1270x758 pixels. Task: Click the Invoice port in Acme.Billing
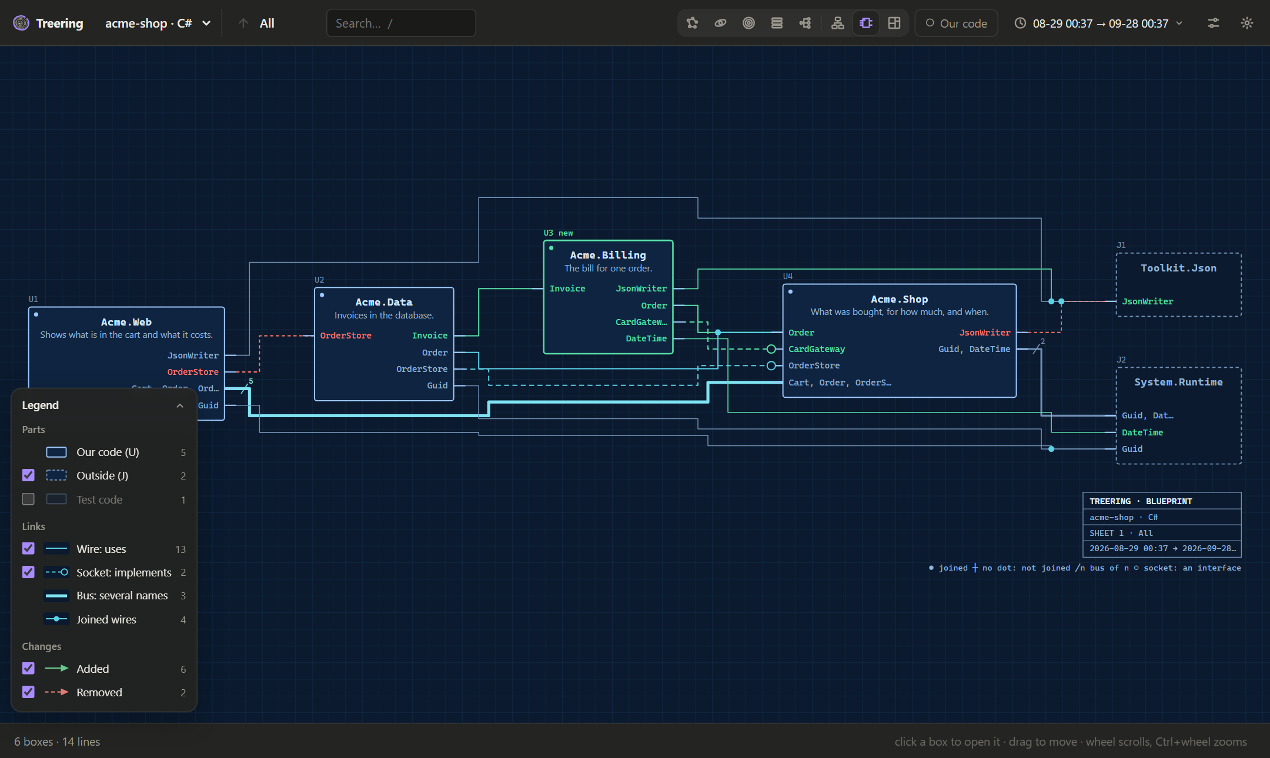pyautogui.click(x=567, y=289)
